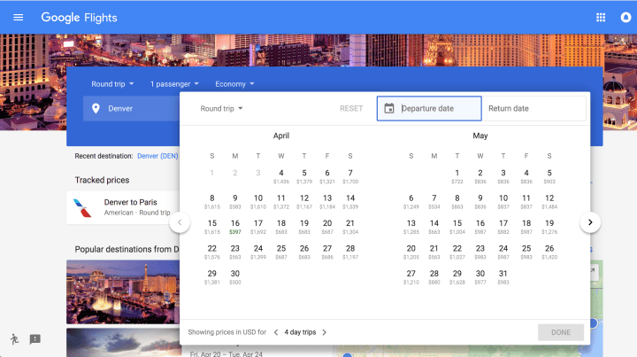This screenshot has width=637, height=357.
Task: Click the Google Flights logo
Action: 80,18
